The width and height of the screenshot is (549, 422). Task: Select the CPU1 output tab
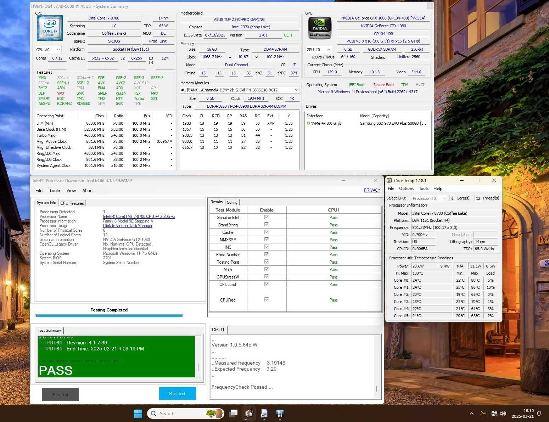coord(218,330)
